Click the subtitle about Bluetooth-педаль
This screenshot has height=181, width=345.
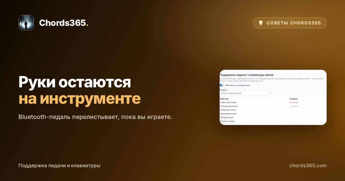click(x=95, y=117)
